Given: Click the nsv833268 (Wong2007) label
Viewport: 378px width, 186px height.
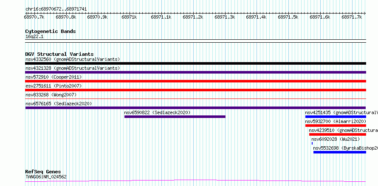Looking at the screenshot, I should tap(51, 95).
